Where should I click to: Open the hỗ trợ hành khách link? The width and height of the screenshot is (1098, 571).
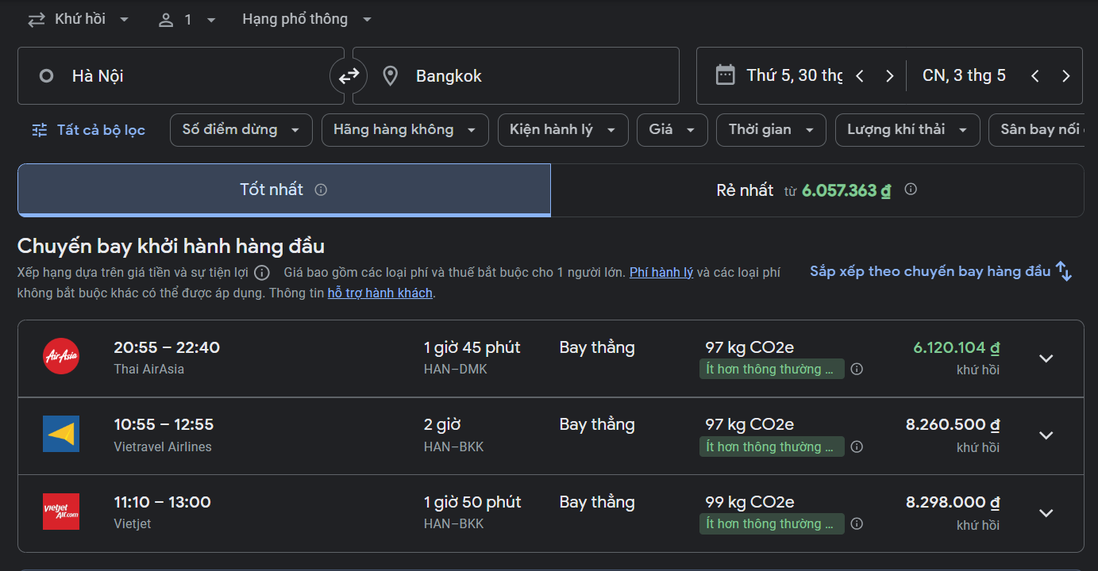tap(380, 293)
